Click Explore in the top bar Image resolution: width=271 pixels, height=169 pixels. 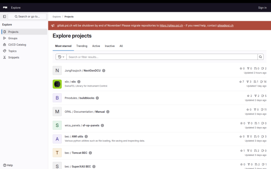(16, 8)
